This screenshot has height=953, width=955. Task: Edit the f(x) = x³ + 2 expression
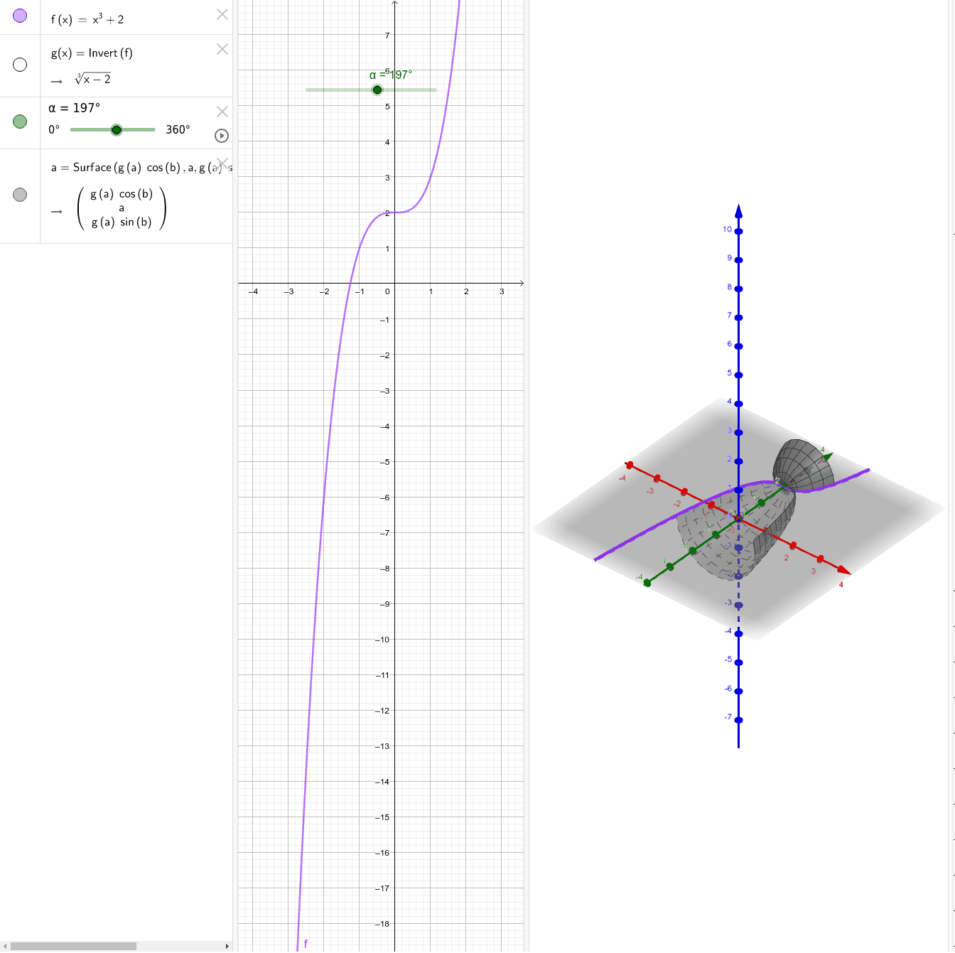coord(87,19)
